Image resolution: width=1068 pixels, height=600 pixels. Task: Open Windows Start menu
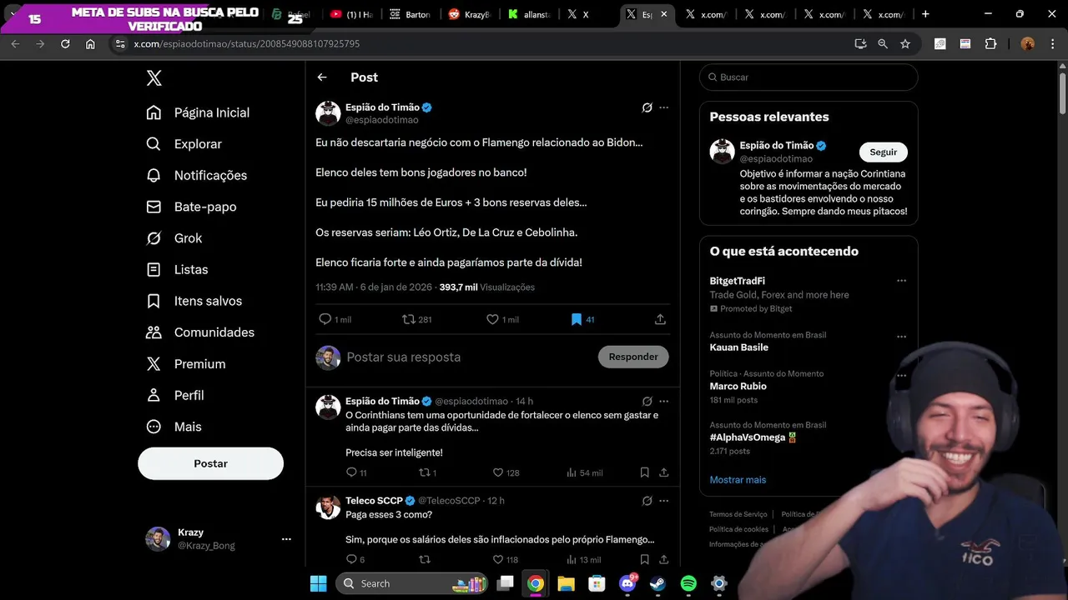pos(319,583)
